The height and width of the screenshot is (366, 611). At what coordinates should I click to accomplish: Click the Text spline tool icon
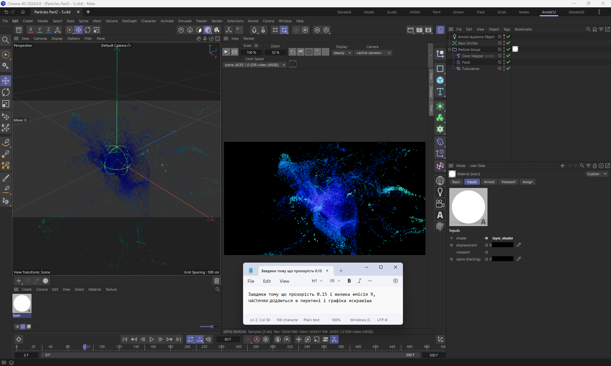(440, 92)
